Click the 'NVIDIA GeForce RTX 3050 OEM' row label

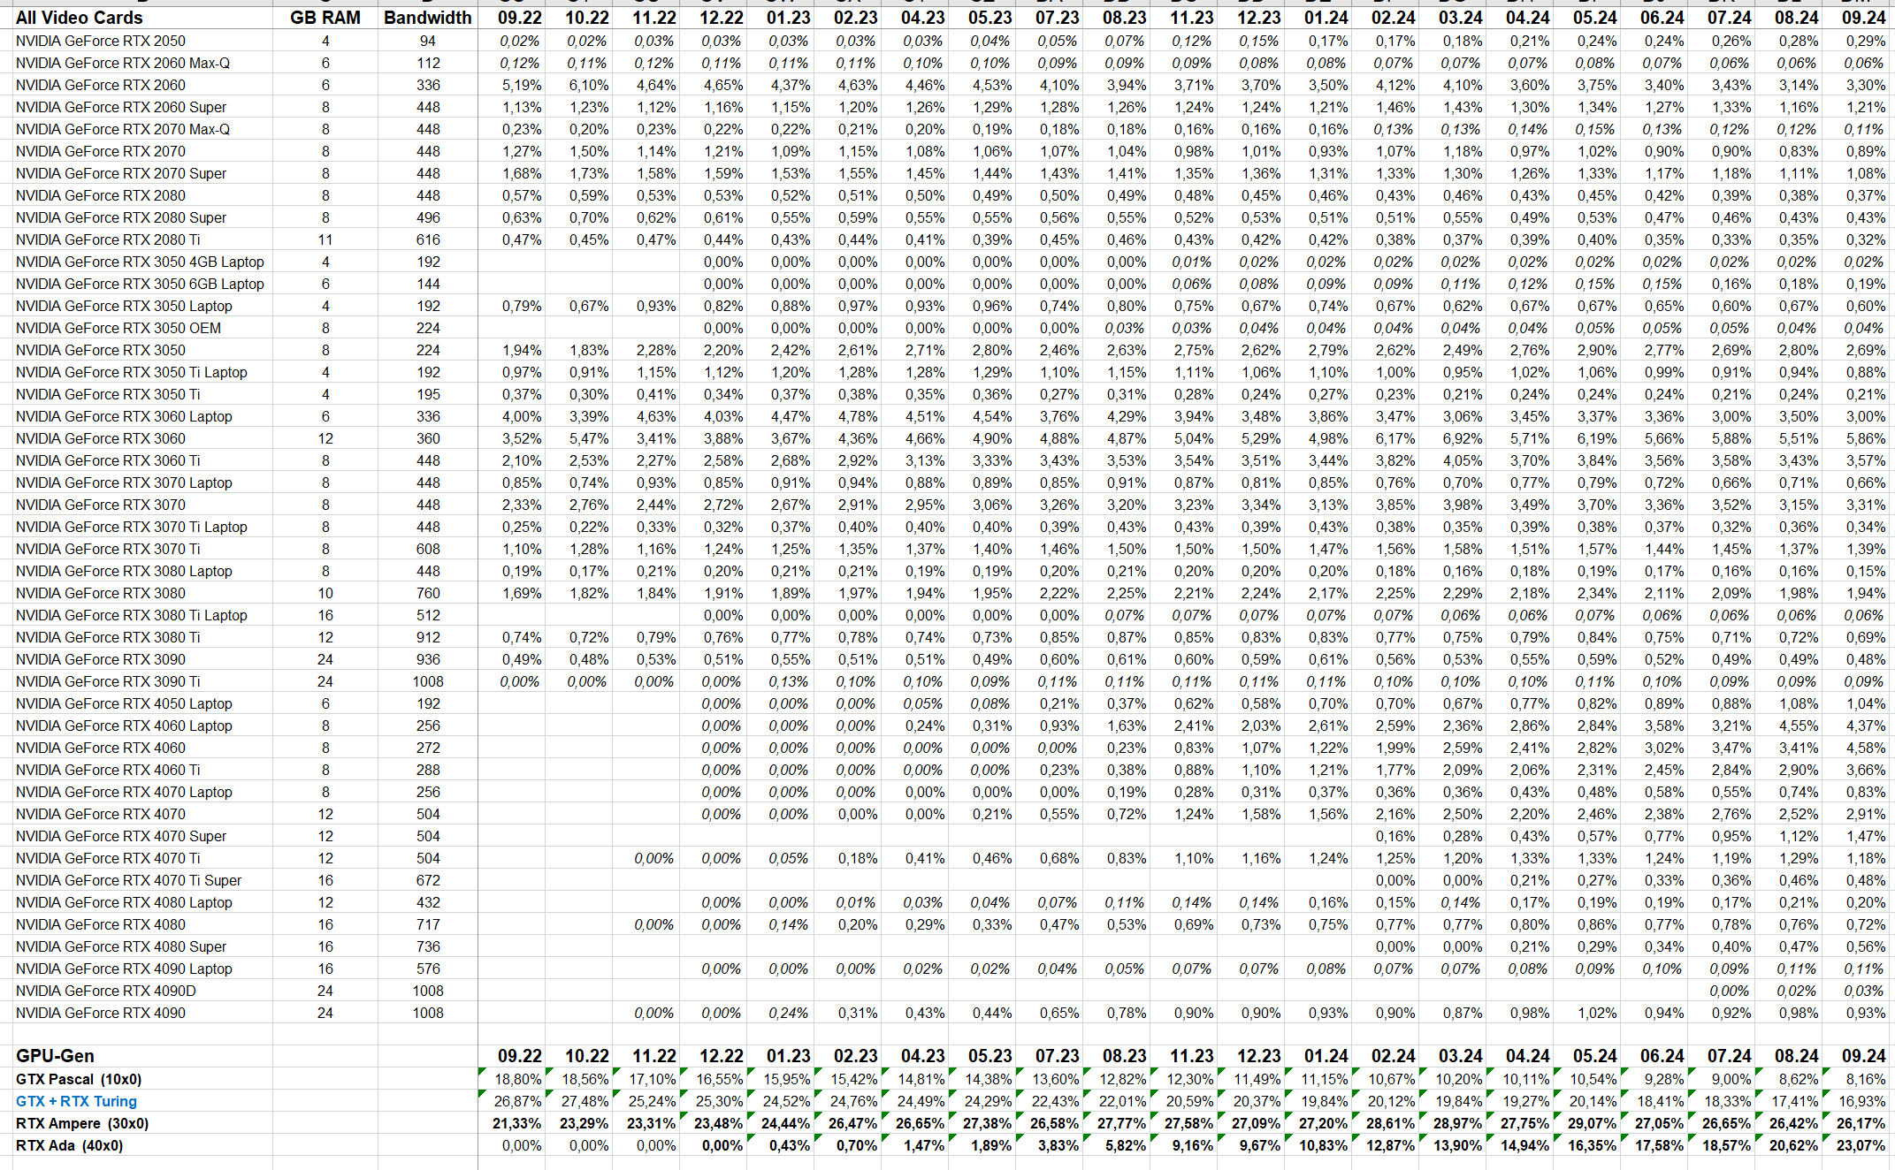point(118,328)
